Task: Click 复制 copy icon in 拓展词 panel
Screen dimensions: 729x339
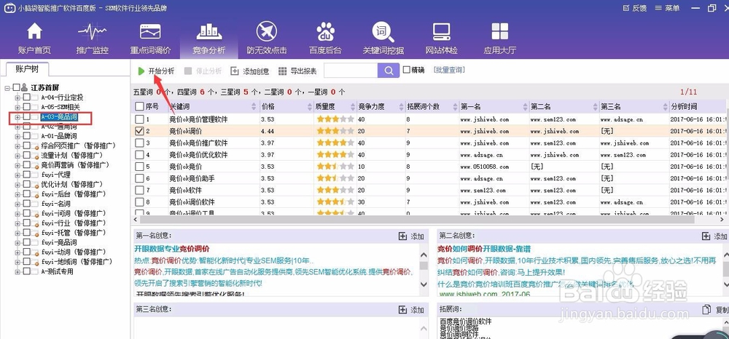Action: [x=706, y=309]
